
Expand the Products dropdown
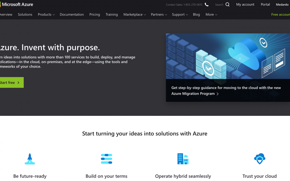pyautogui.click(x=46, y=14)
